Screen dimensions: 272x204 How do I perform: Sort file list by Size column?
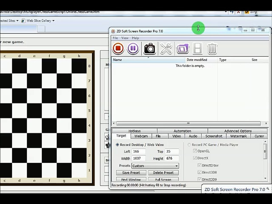[259, 60]
